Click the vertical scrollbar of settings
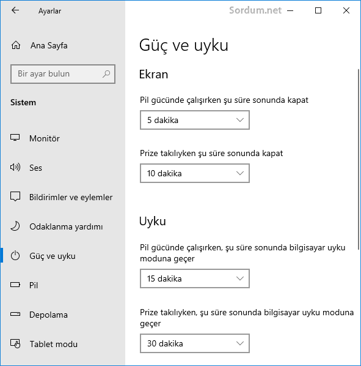 (x=359, y=160)
